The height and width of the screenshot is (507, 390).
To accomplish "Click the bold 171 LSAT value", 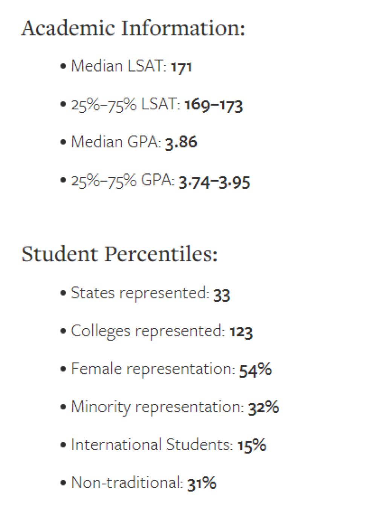I will (x=182, y=67).
